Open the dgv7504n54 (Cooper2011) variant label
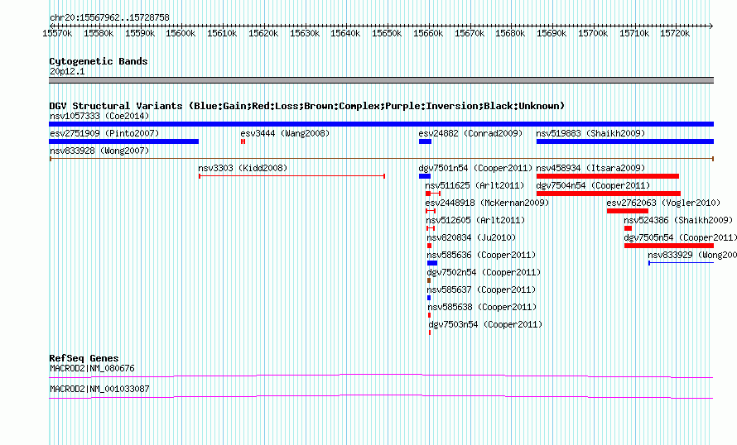The height and width of the screenshot is (445, 737). [593, 185]
